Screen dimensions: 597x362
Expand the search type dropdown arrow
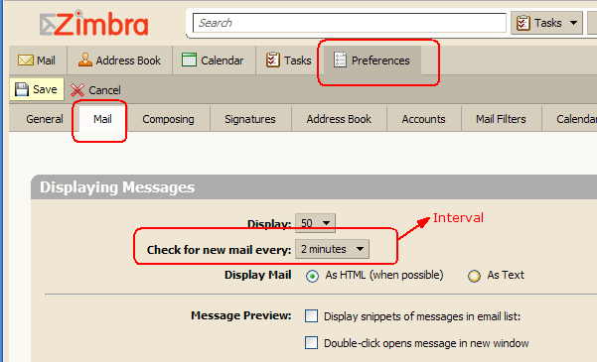pyautogui.click(x=573, y=23)
